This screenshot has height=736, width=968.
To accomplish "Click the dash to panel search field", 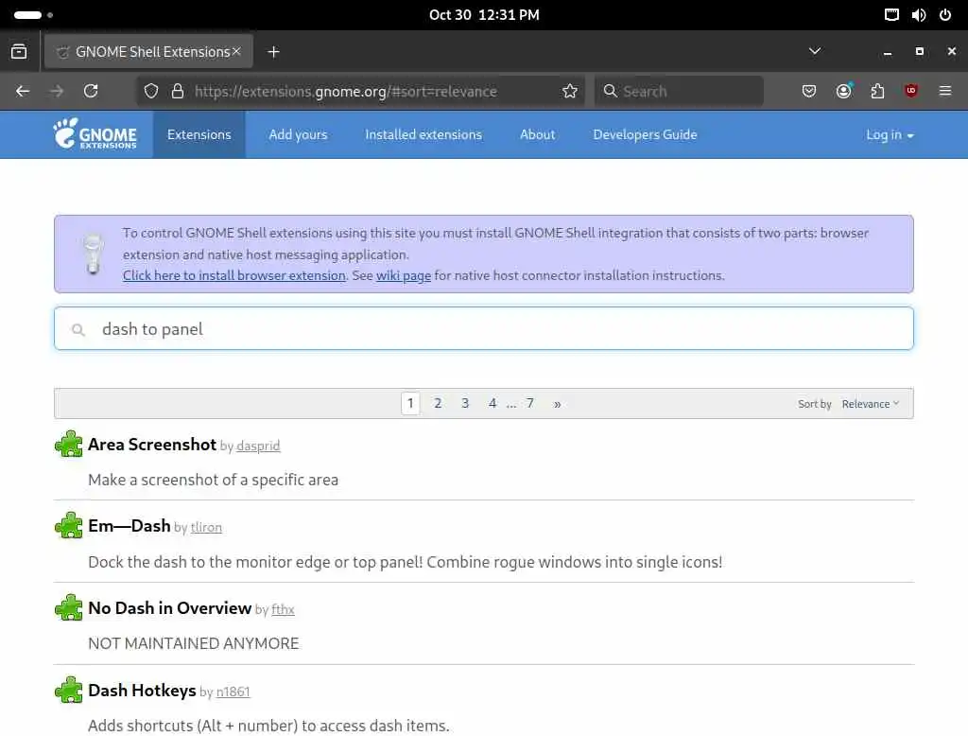I will pyautogui.click(x=484, y=328).
